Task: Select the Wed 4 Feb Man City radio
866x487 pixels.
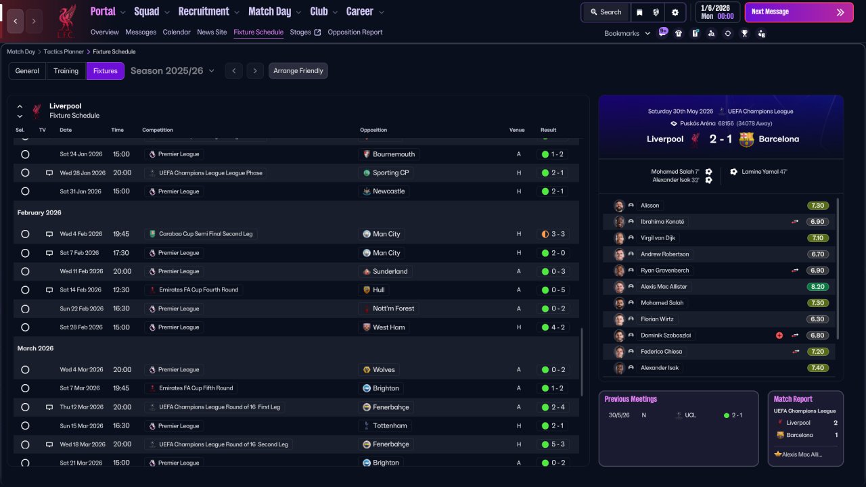Action: click(25, 234)
